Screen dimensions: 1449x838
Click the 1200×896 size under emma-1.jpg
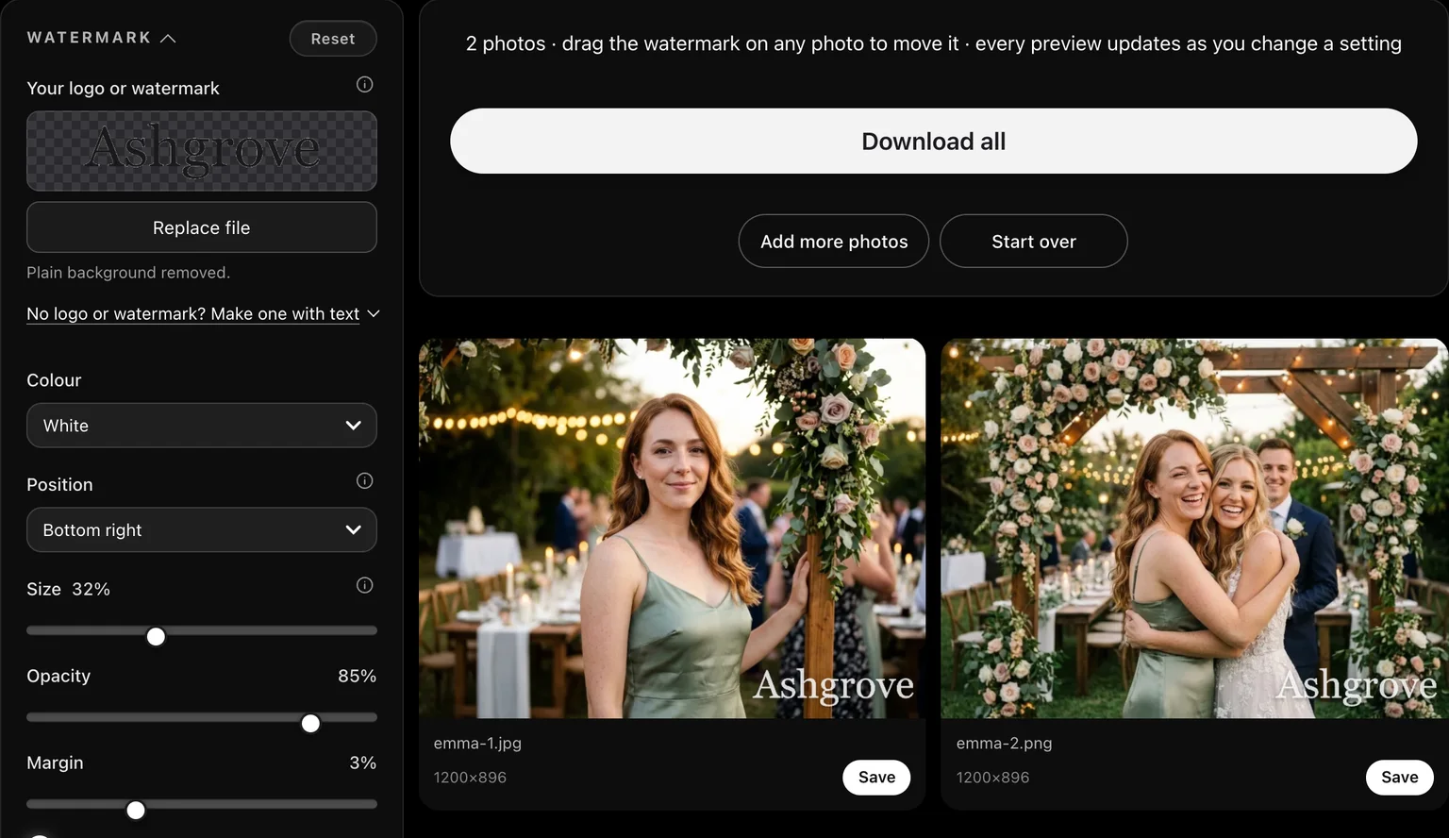[470, 778]
